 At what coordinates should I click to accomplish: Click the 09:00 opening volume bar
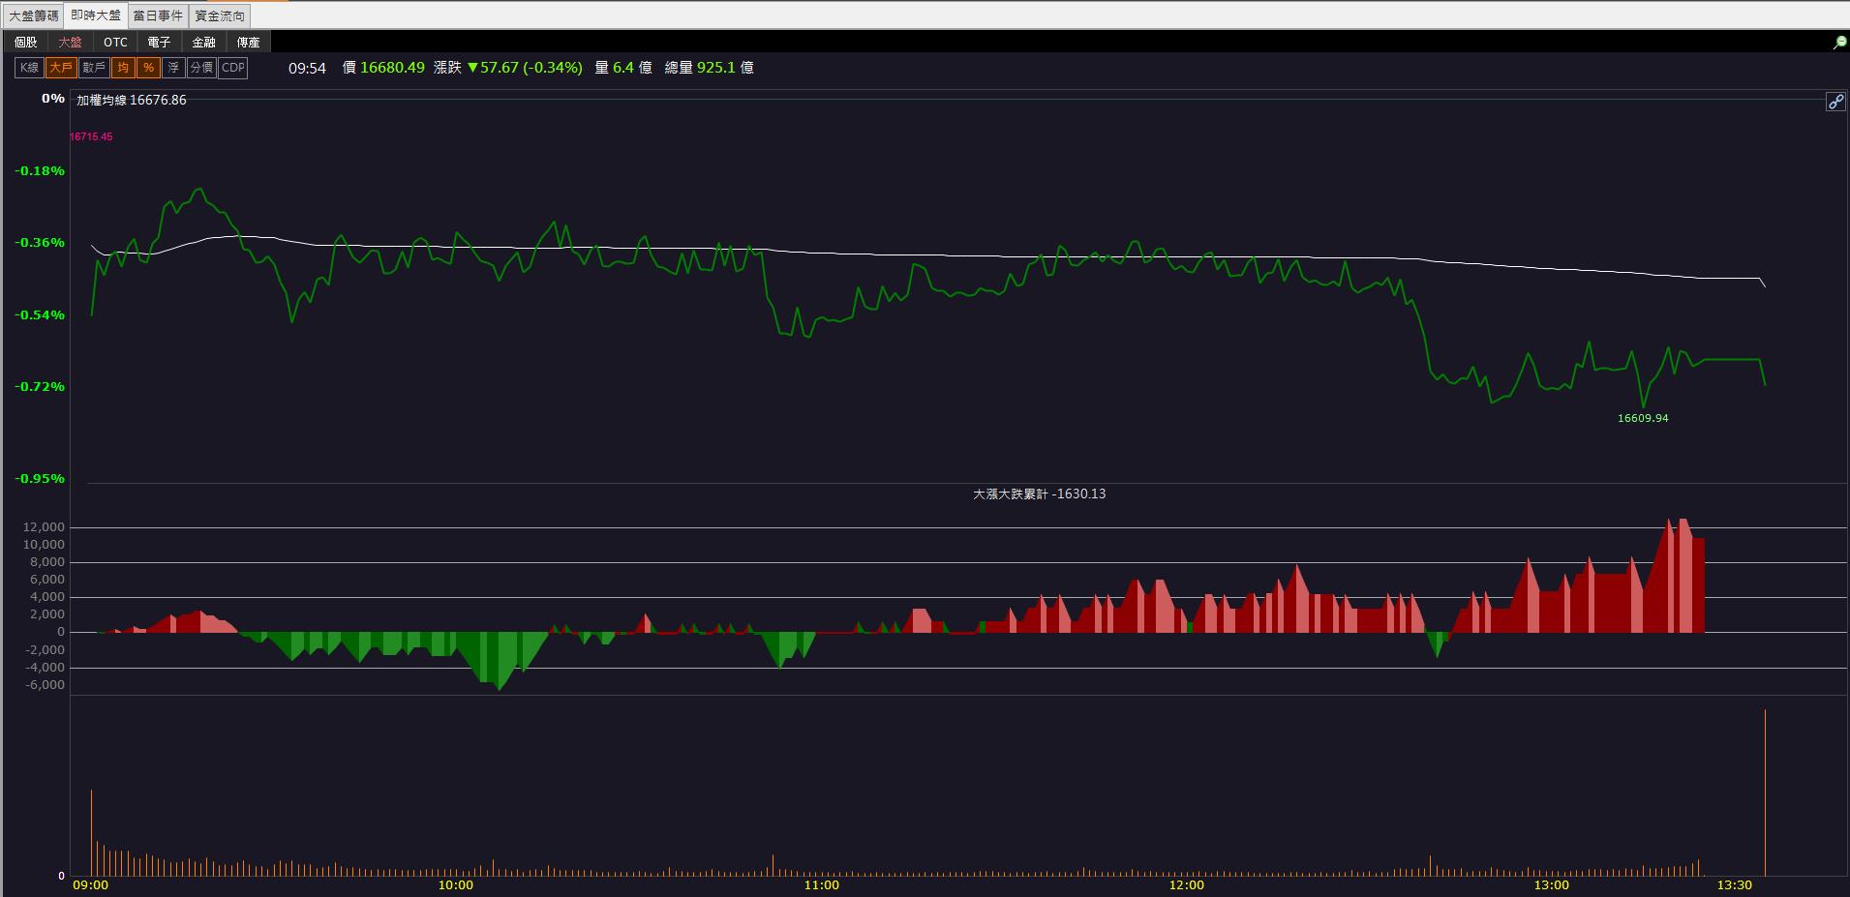[91, 833]
